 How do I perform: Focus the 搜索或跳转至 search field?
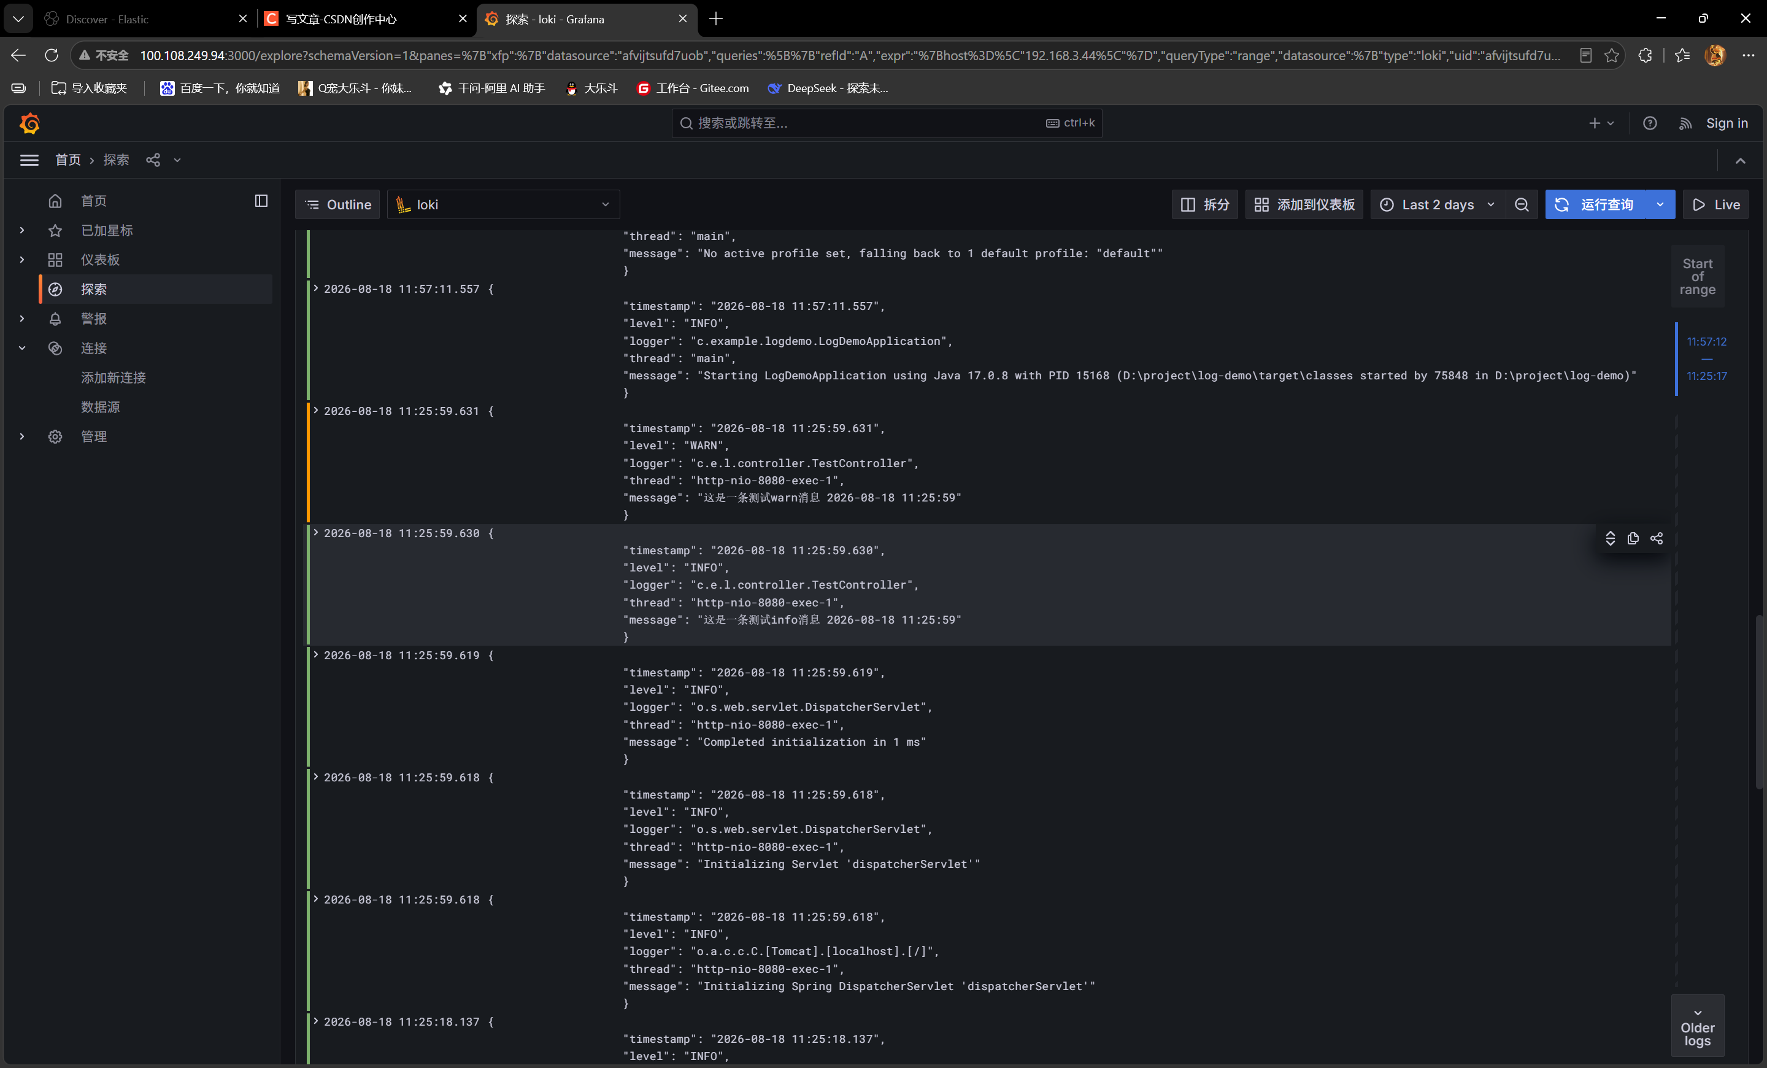tap(887, 123)
